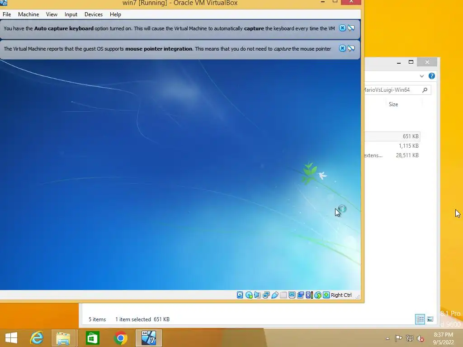Show hidden tray icons arrow

pos(387,338)
